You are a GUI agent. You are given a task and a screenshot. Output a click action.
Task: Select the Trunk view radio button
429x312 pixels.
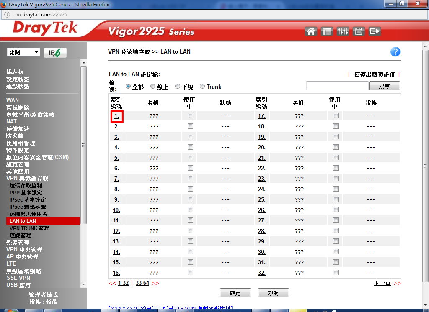[202, 87]
